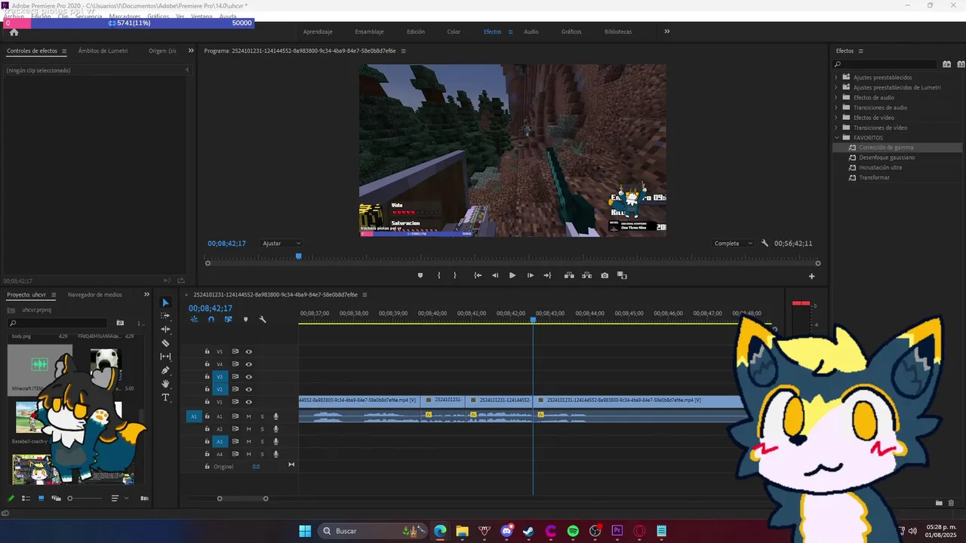The height and width of the screenshot is (543, 966).
Task: Open Ámbitos de Lumetri tab
Action: (103, 51)
